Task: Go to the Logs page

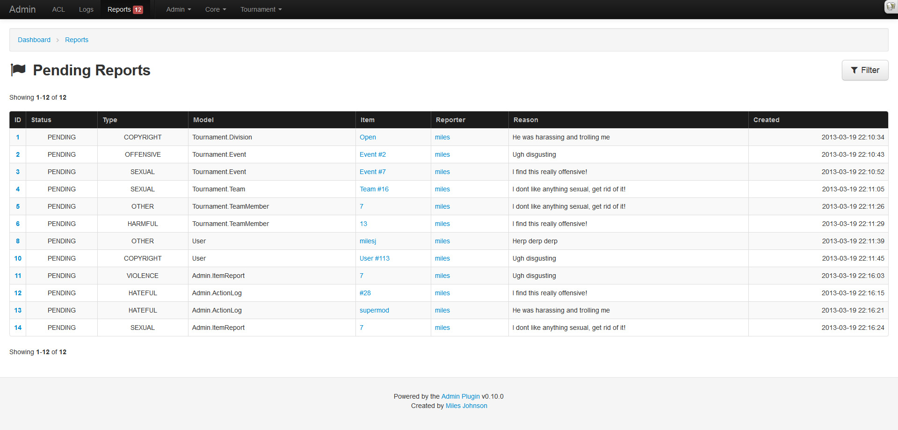Action: pos(86,9)
